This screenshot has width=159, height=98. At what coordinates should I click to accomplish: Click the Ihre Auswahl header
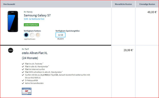pyautogui.click(x=9, y=4)
